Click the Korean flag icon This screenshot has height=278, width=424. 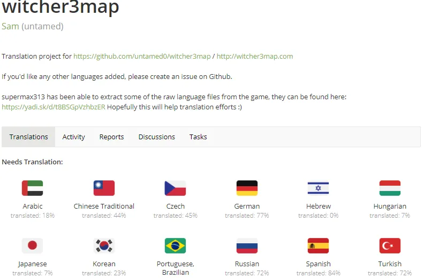pyautogui.click(x=104, y=245)
